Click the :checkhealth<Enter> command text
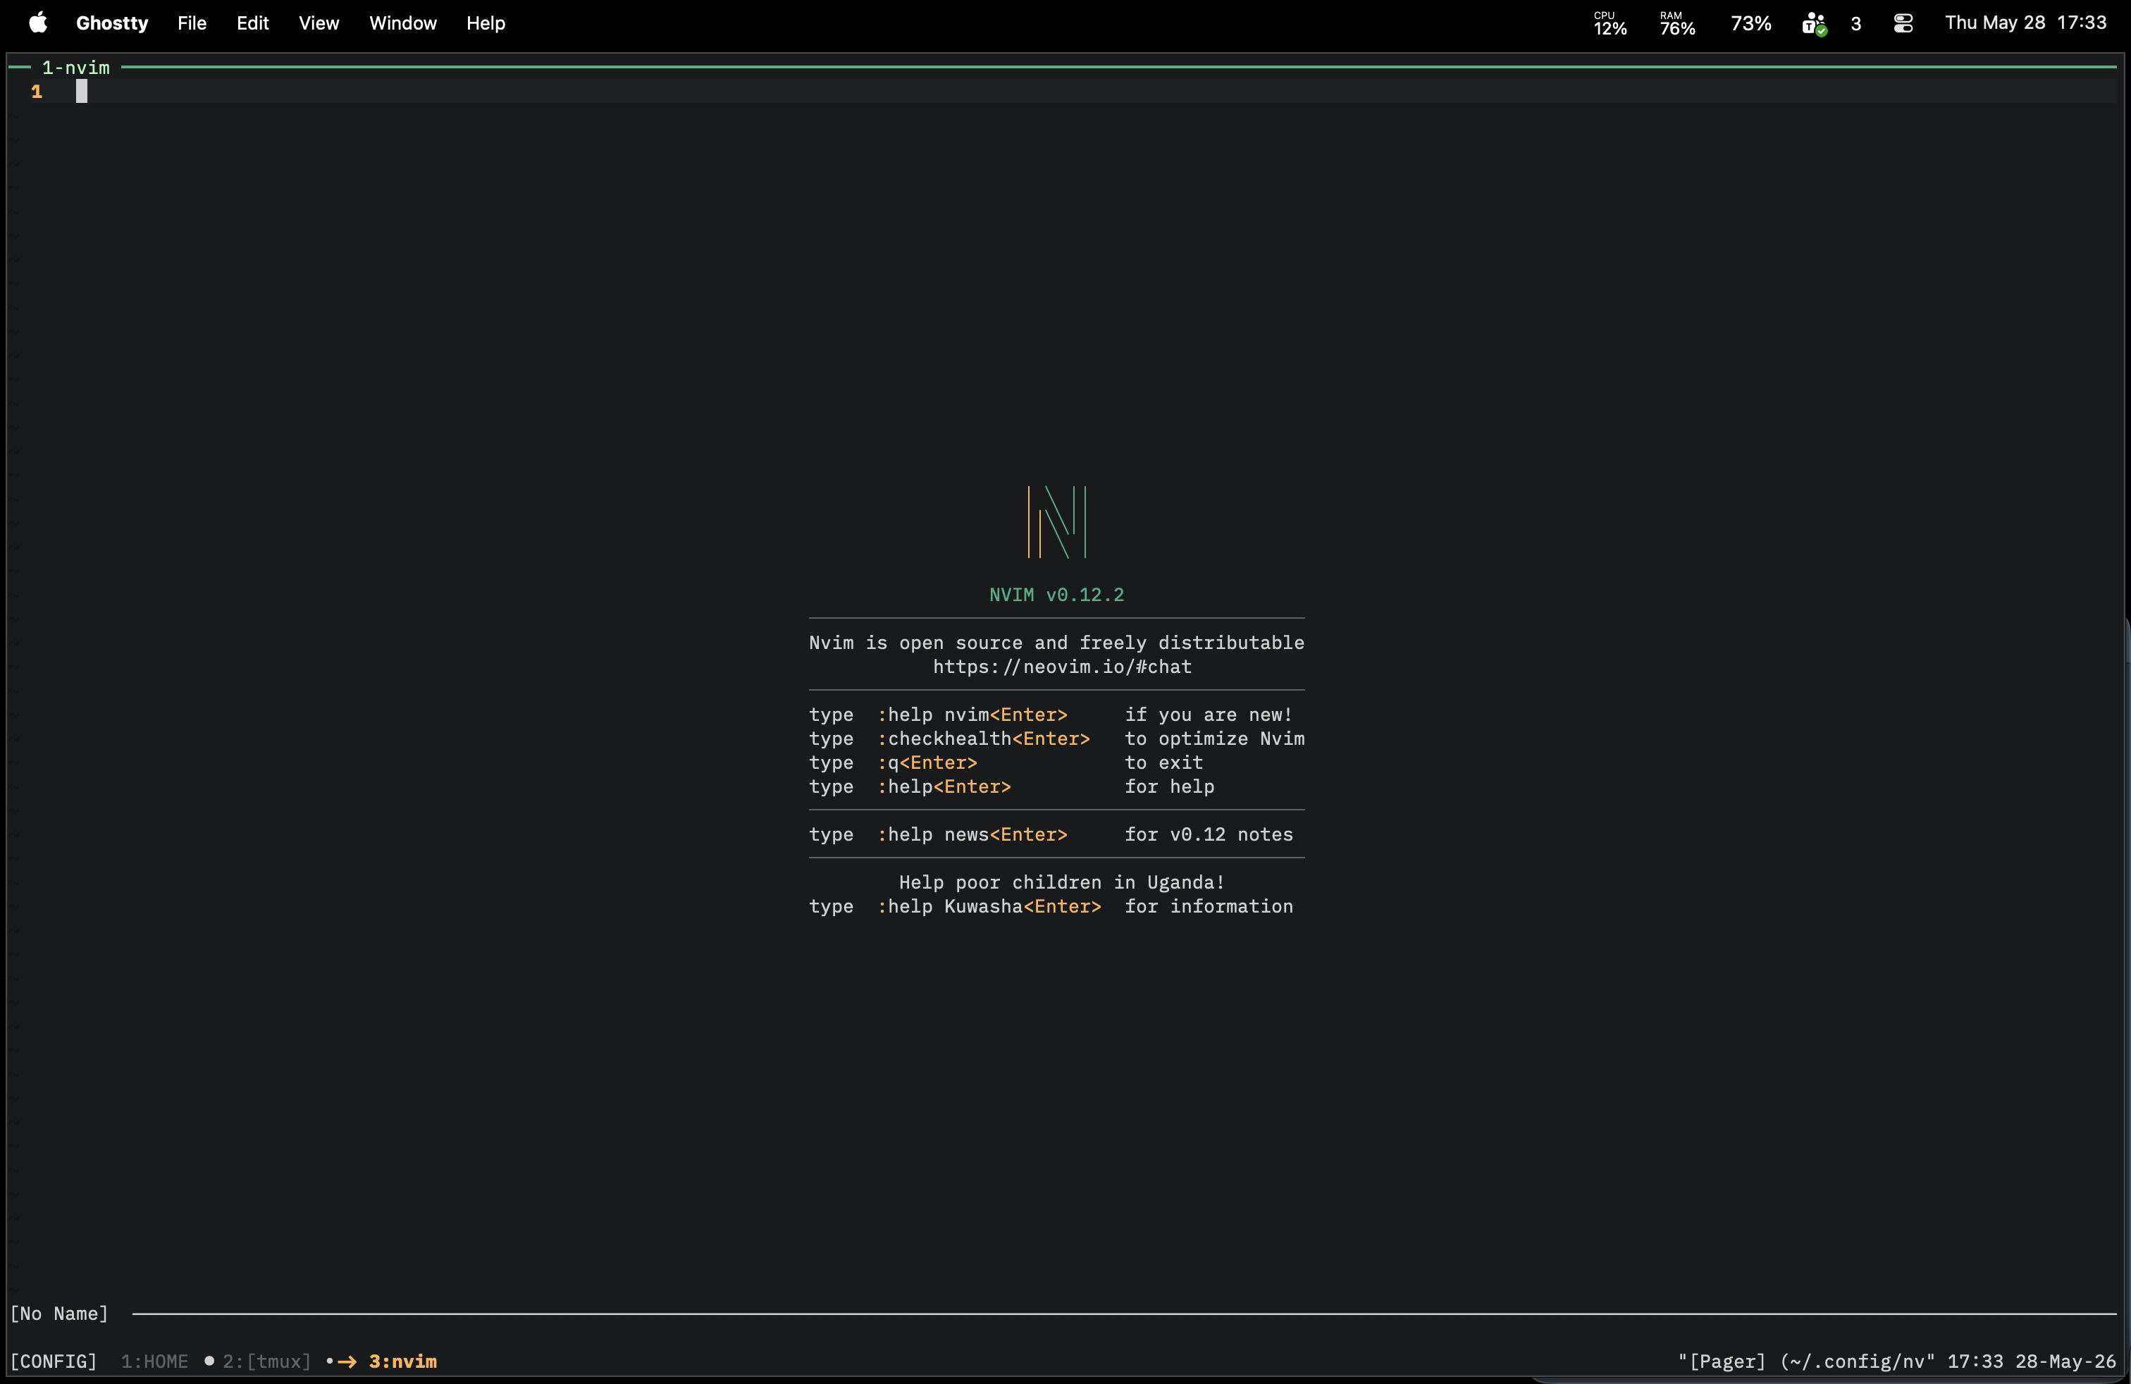Screen dimensions: 2131x1384 (x=984, y=739)
